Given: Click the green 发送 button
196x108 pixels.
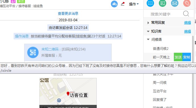Looking at the screenshot, I should click(178, 57).
